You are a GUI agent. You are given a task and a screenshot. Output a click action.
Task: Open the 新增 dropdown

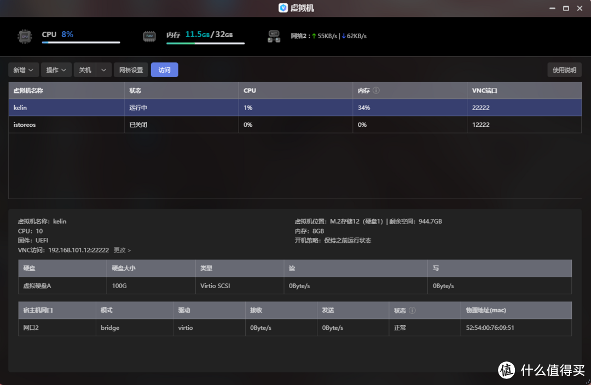coord(24,70)
